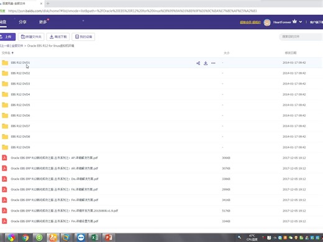The height and width of the screenshot is (242, 323).
Task: Click the browser address bar URL
Action: (x=132, y=11)
